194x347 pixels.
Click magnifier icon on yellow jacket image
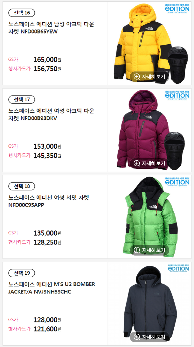[x=137, y=77]
